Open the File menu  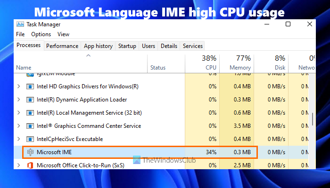[20, 34]
